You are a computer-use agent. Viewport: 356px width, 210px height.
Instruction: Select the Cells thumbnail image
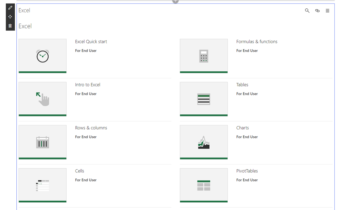[42, 185]
